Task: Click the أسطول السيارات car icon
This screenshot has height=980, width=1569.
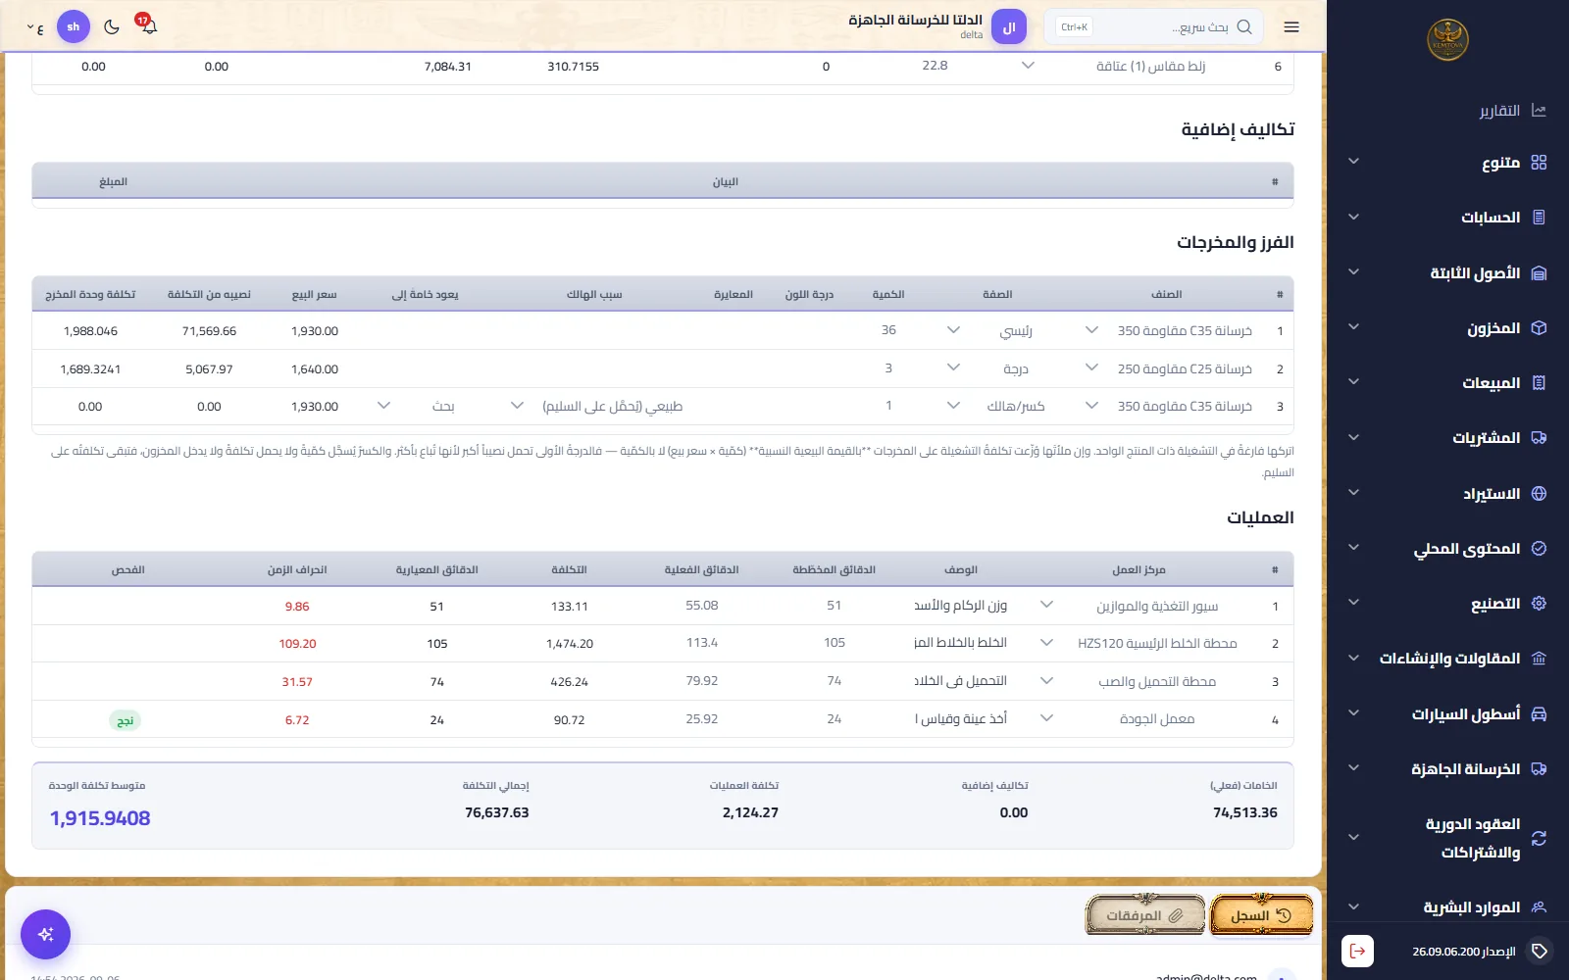Action: (x=1539, y=714)
